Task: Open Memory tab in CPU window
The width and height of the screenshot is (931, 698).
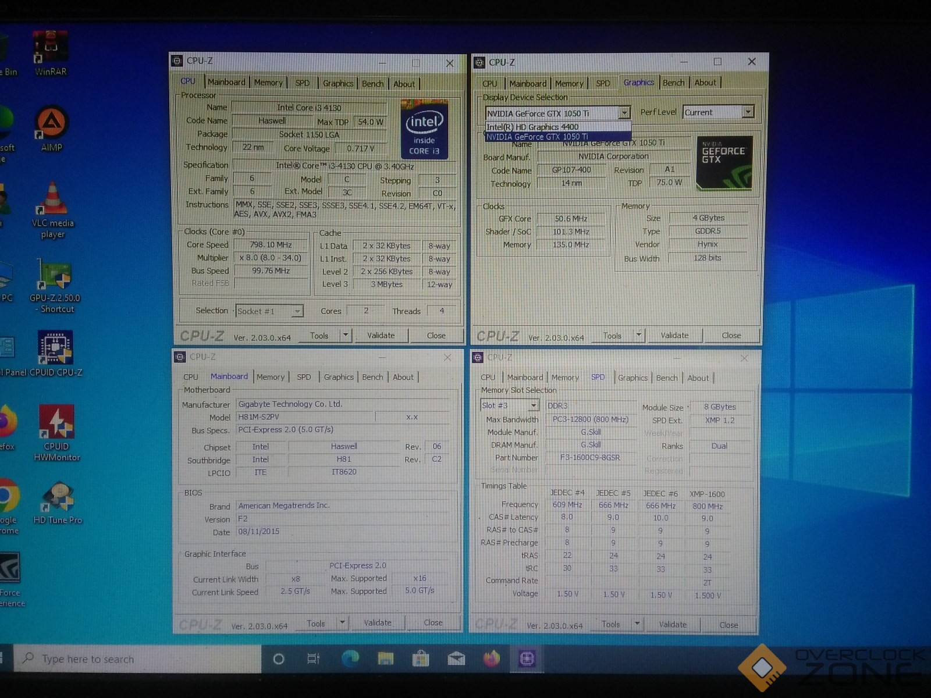Action: [x=268, y=83]
